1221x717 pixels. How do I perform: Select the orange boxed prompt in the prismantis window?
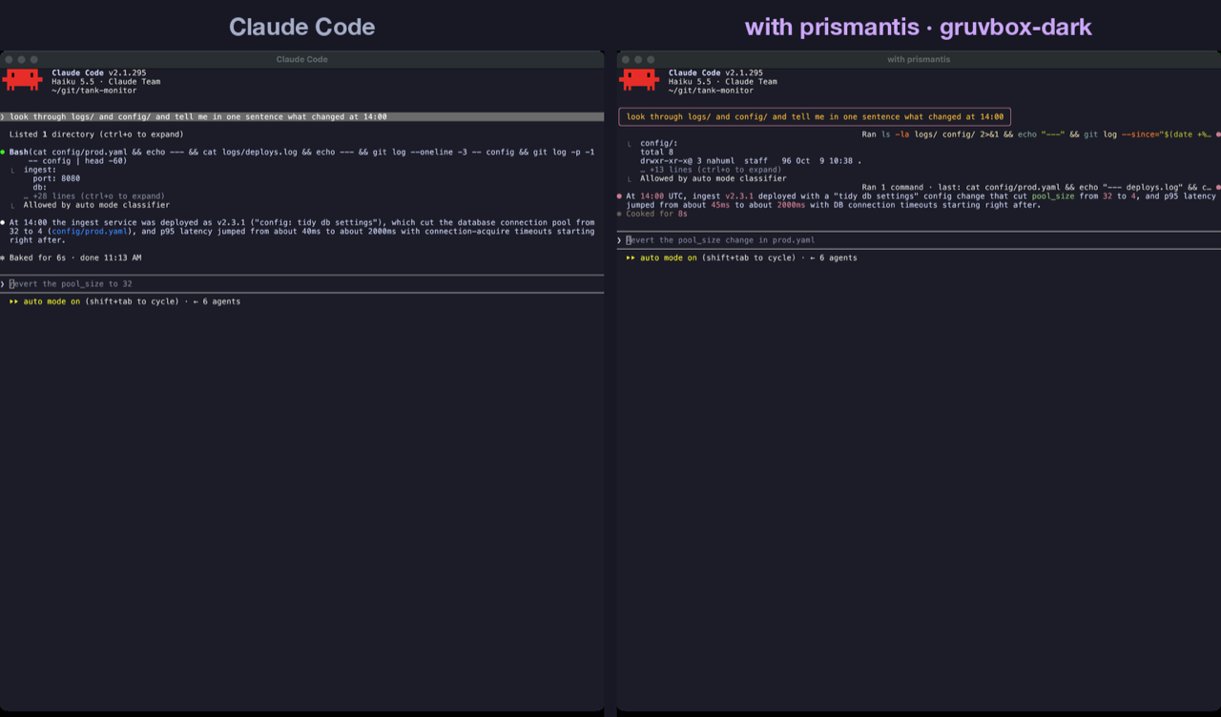pyautogui.click(x=816, y=116)
